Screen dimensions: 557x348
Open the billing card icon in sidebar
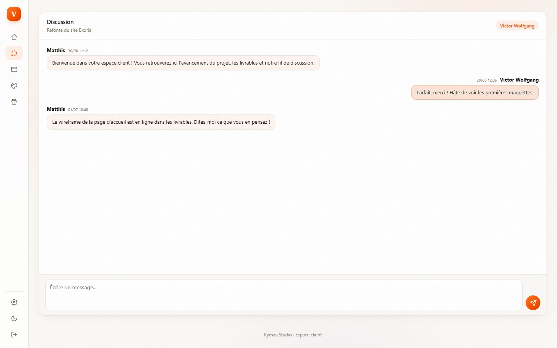(14, 70)
